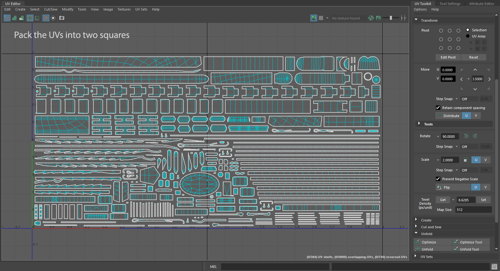Rotate clockwise using the Rotate icon
This screenshot has height=271, width=500.
[475, 136]
